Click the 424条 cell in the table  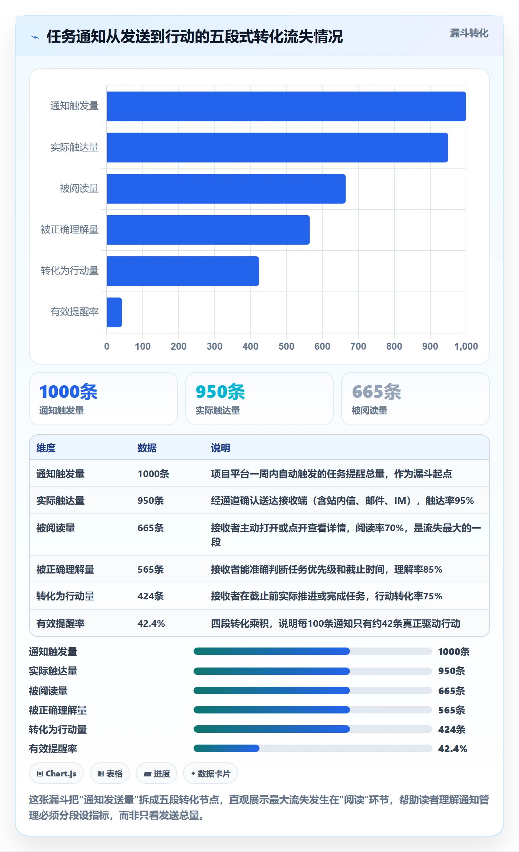coord(151,596)
